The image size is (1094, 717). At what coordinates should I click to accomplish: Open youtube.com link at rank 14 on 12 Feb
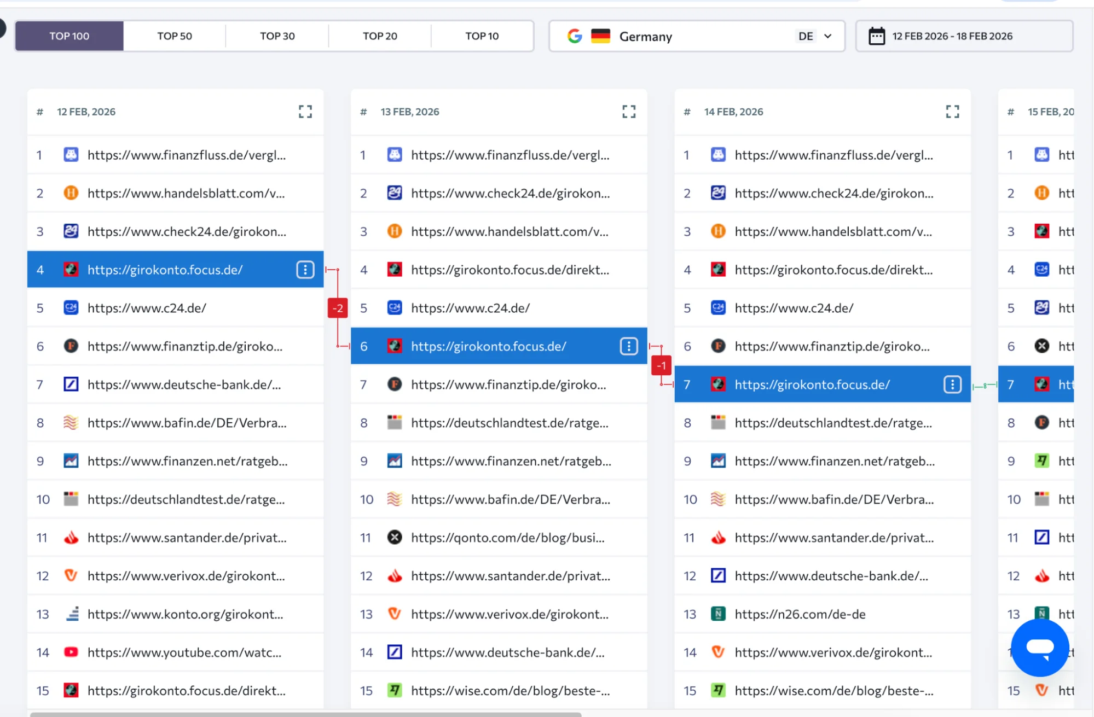point(184,652)
